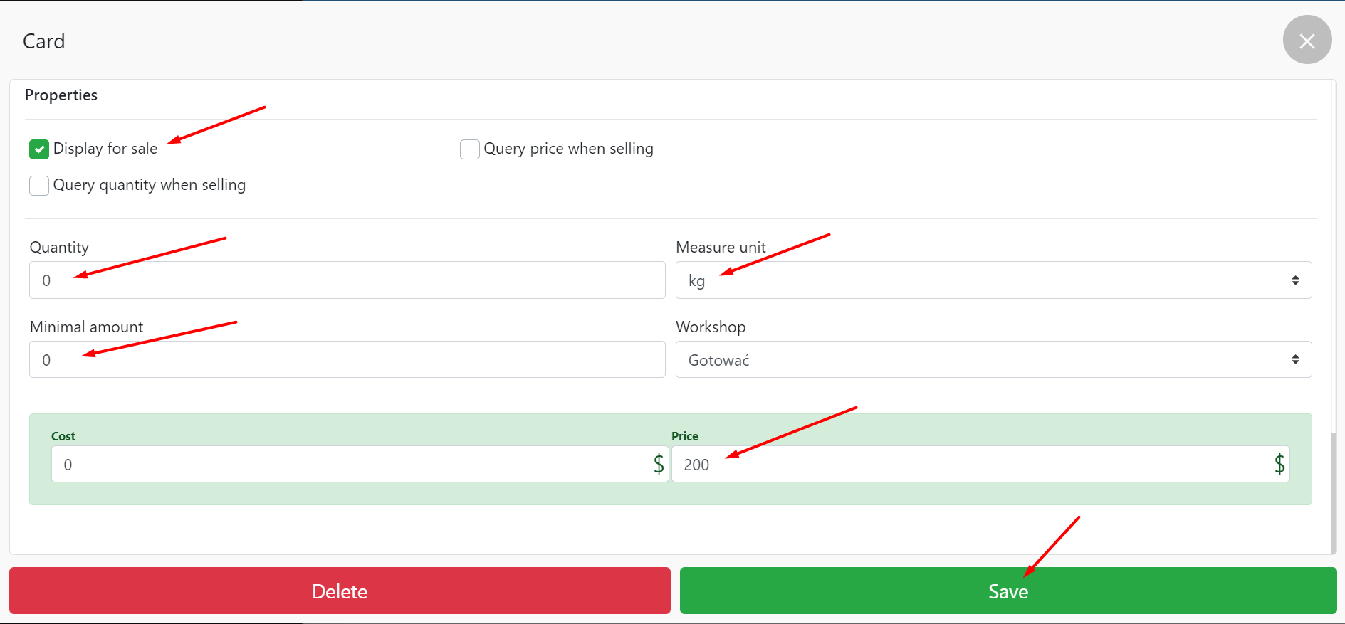Click the "Query price when selling" label
The width and height of the screenshot is (1345, 624).
tap(568, 149)
